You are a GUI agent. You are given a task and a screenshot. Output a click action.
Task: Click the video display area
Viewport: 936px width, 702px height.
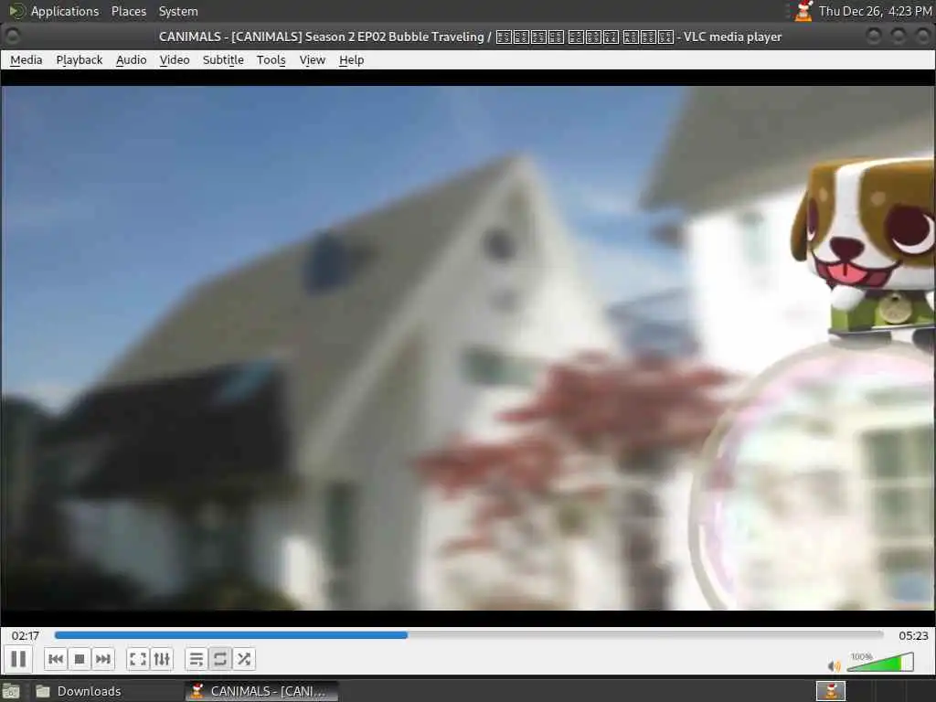(x=468, y=348)
